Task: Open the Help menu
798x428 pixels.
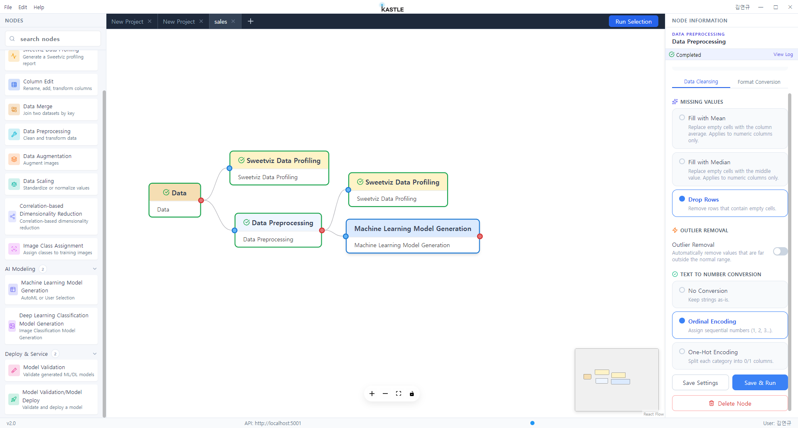Action: [x=39, y=7]
